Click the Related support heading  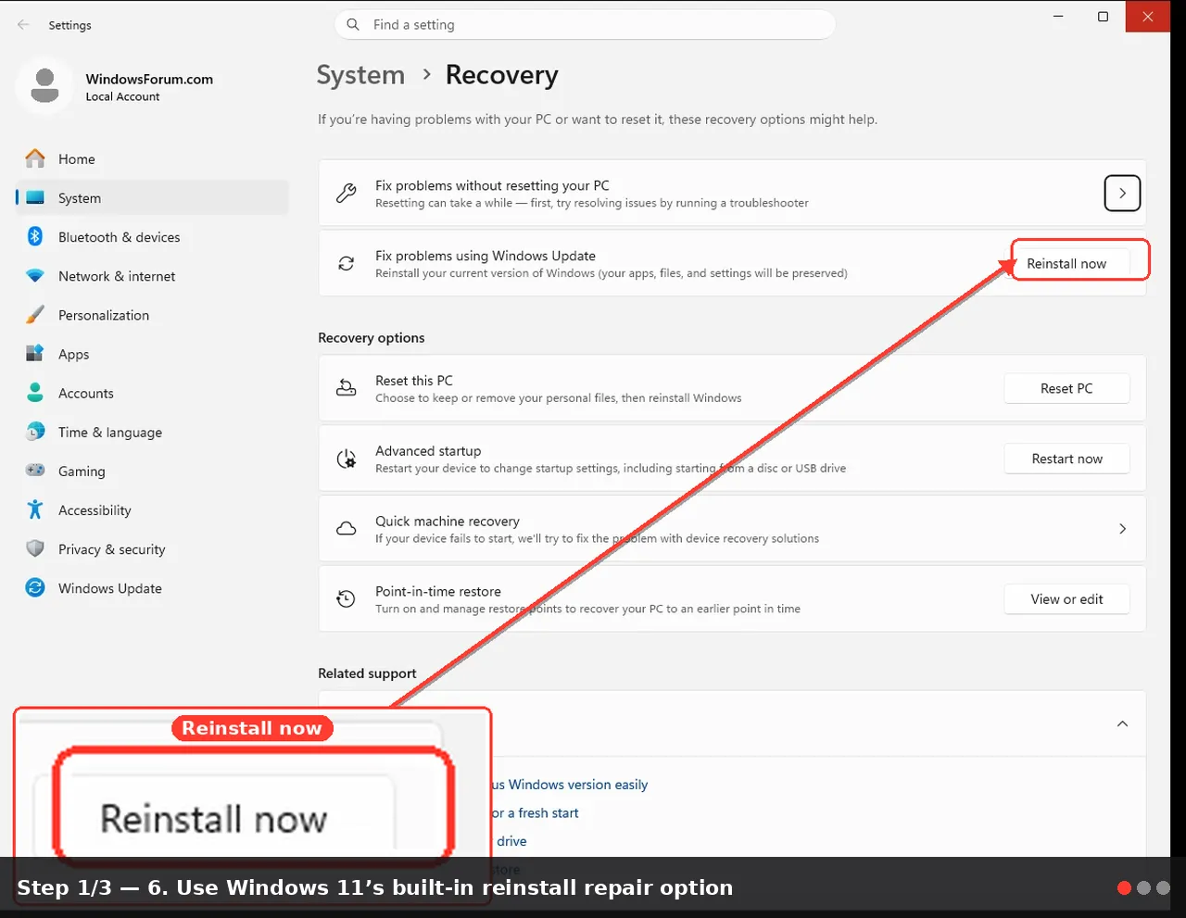pos(367,673)
